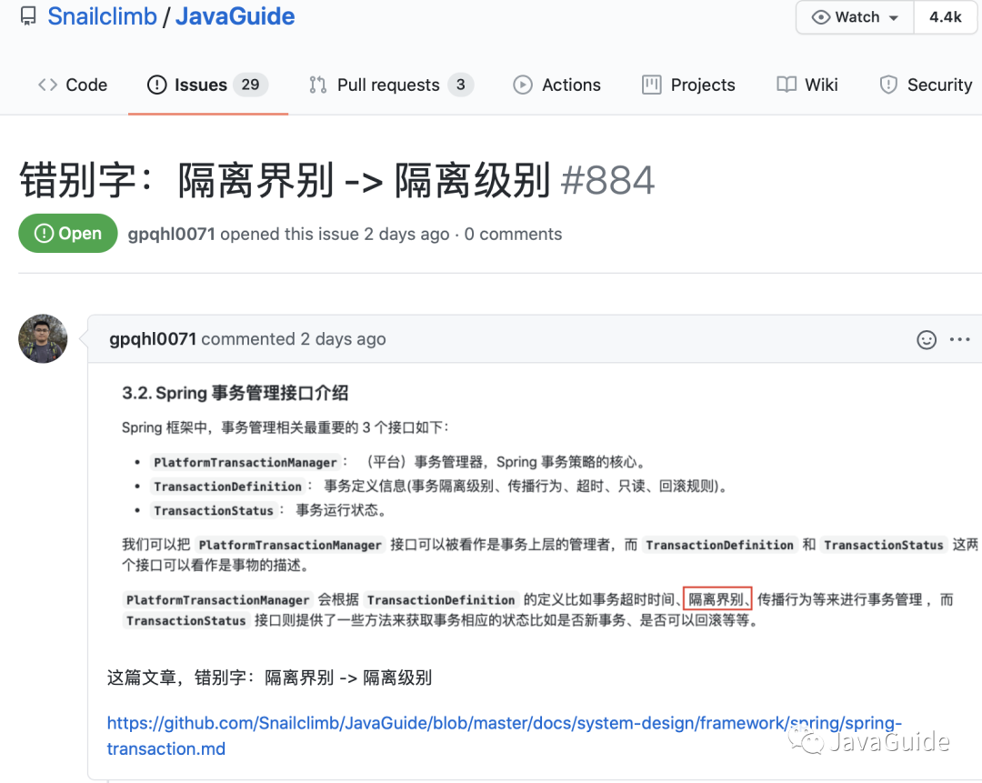Screen dimensions: 982x783
Task: Switch to the Issues tab
Action: (208, 85)
